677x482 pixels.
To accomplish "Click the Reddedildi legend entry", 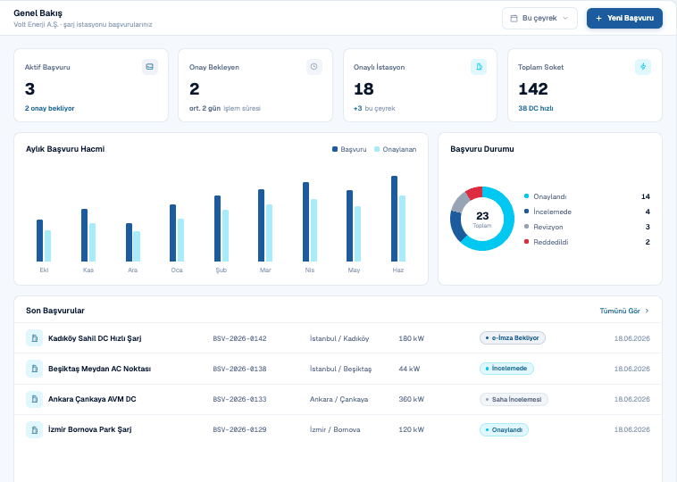I will click(x=587, y=242).
